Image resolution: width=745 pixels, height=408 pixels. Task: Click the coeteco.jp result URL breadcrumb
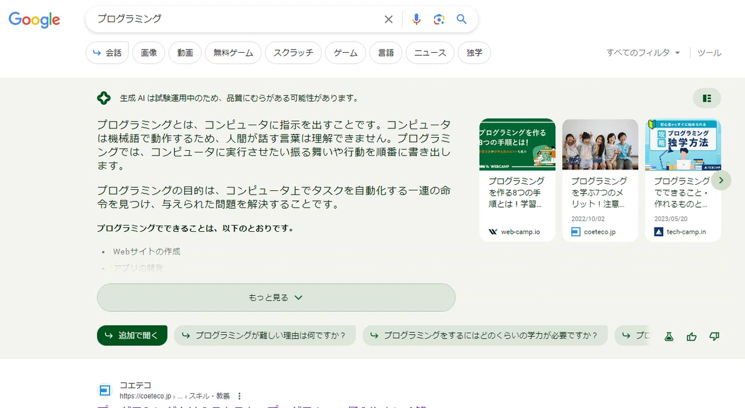[x=174, y=396]
